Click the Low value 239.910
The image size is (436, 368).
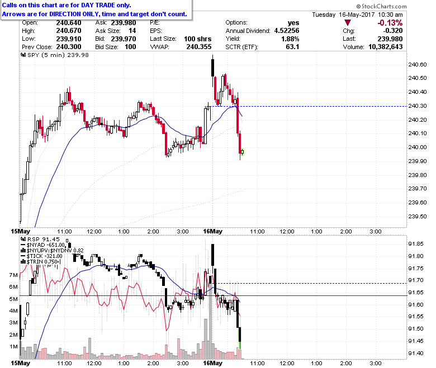(x=69, y=39)
